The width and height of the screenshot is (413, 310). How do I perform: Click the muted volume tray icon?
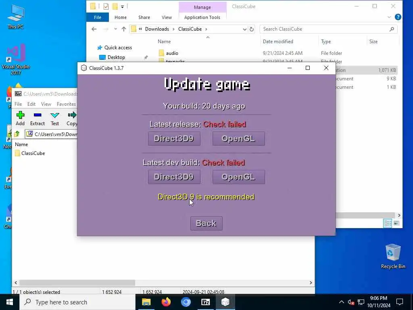(x=351, y=302)
